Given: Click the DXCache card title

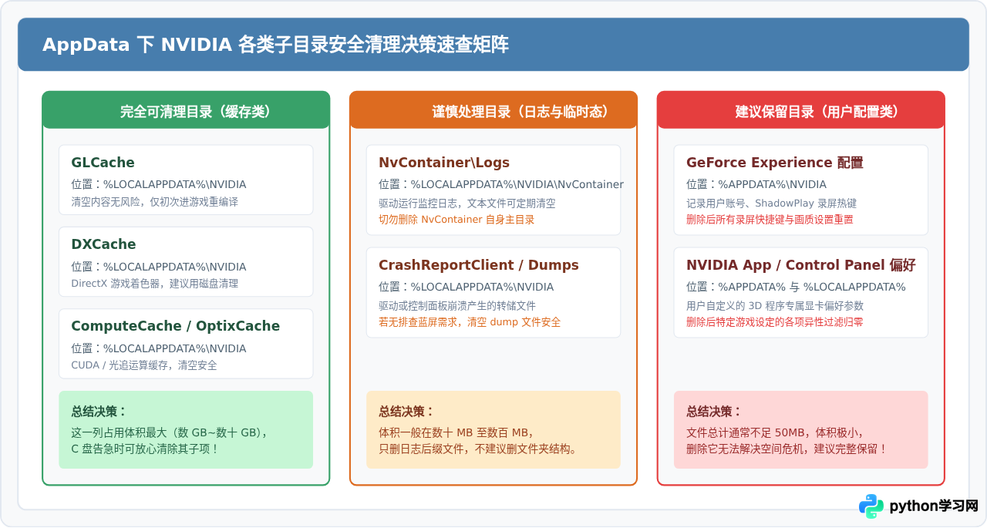Looking at the screenshot, I should click(x=103, y=244).
